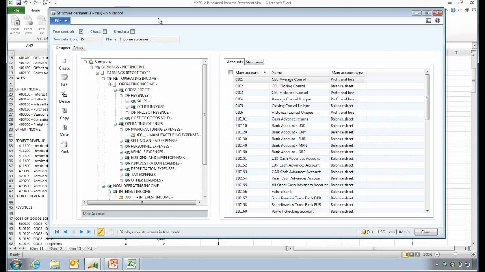The height and width of the screenshot is (272, 485).
Task: Expand the TAX EXPENSES node
Action: (121, 175)
